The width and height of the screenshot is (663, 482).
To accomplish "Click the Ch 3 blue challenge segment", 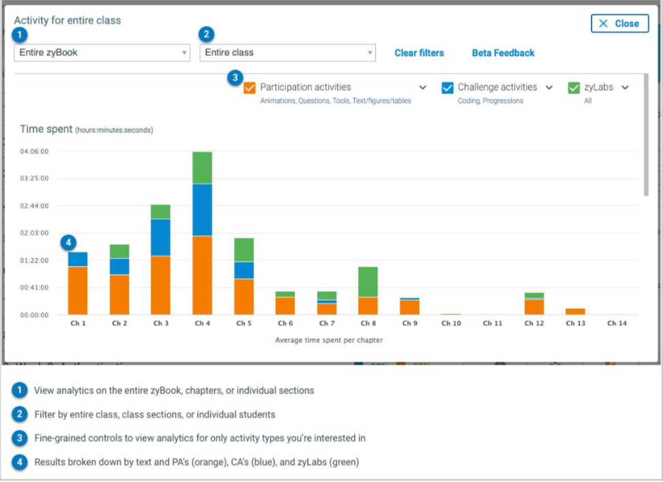I will coord(161,237).
